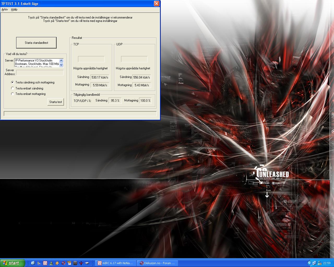Click bandwidth Mottagning value 100.0 %

click(x=145, y=101)
